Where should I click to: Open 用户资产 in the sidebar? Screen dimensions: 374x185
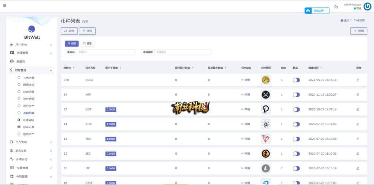29,106
